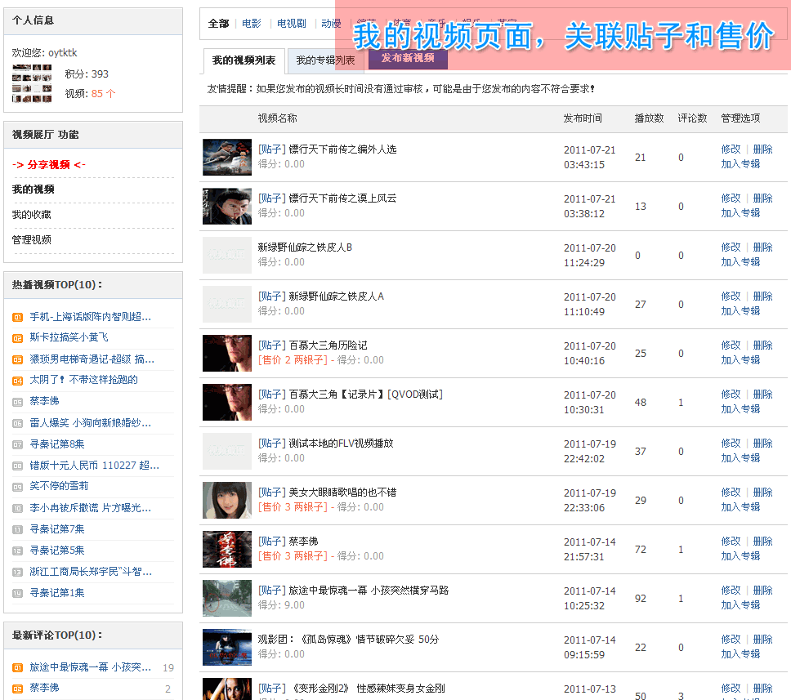
Task: Open thumbnail of 镖行天下前传之漠上风云
Action: point(227,207)
